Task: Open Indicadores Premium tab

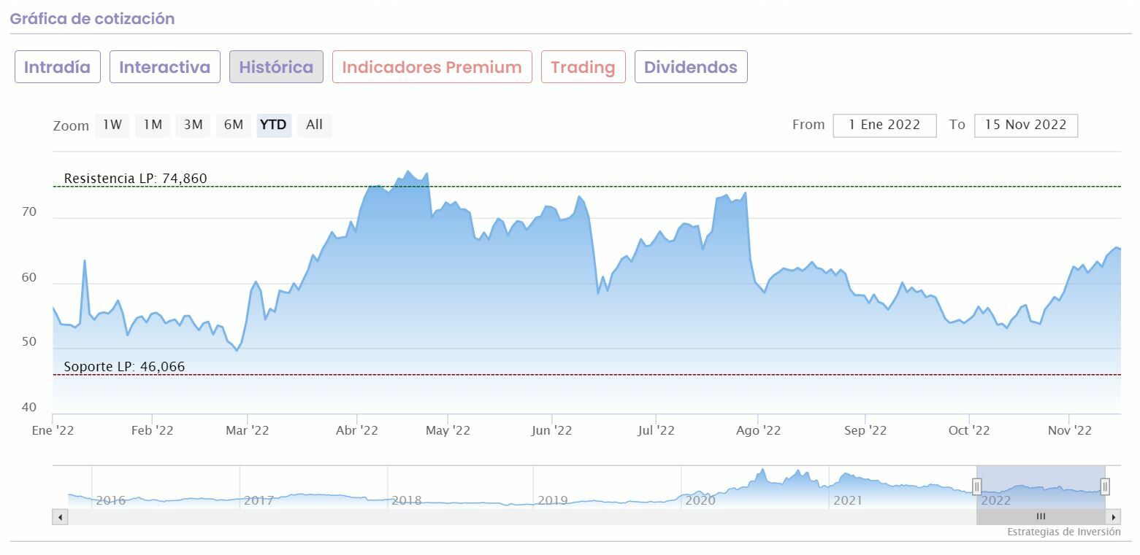Action: (432, 67)
